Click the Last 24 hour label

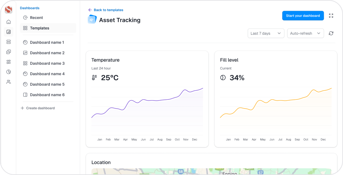(x=101, y=68)
